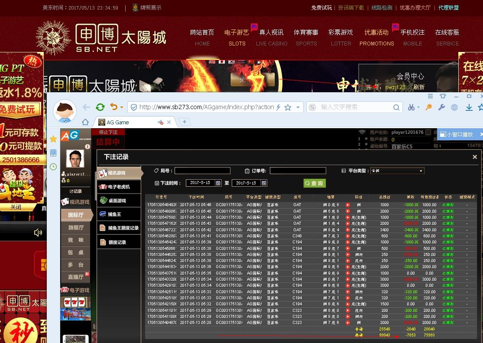Screen dimensions: 483x343
Task: Play replay for order 1705130548006
Action: (x=348, y=211)
